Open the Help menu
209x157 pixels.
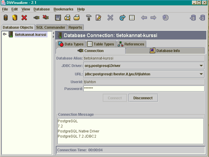[x=81, y=9]
